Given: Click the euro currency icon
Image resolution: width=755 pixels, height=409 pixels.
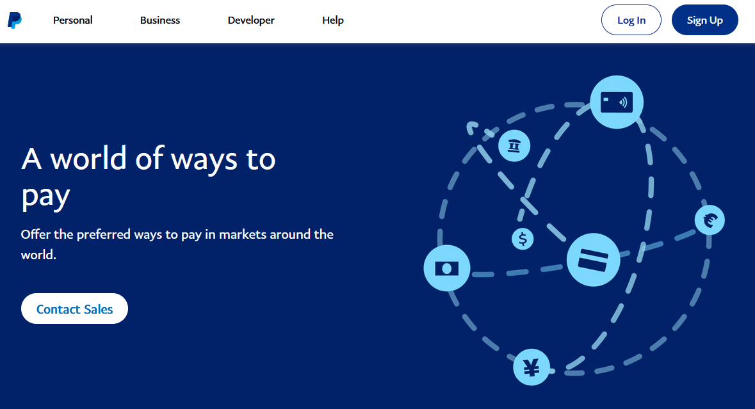Looking at the screenshot, I should pyautogui.click(x=710, y=221).
